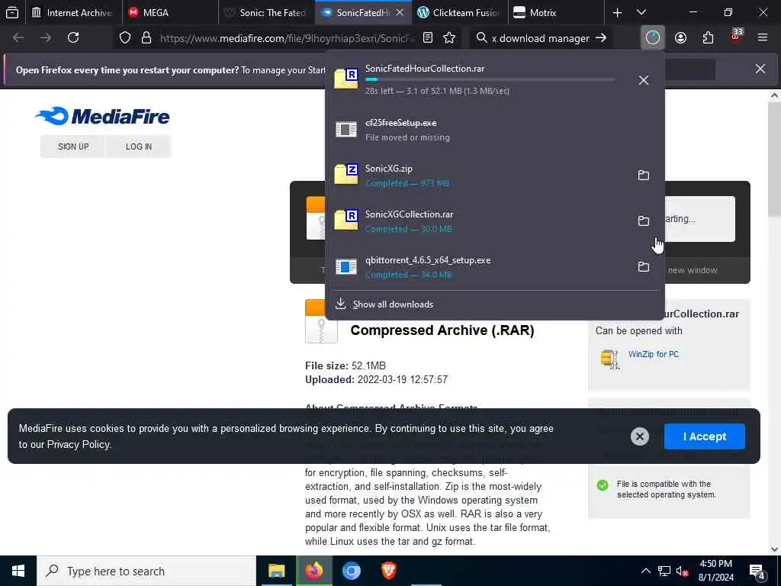781x586 pixels.
Task: Close the SonicFatedHour tab
Action: 400,13
